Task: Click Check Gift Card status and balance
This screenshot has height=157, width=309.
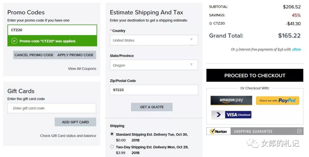Action: pos(68,136)
